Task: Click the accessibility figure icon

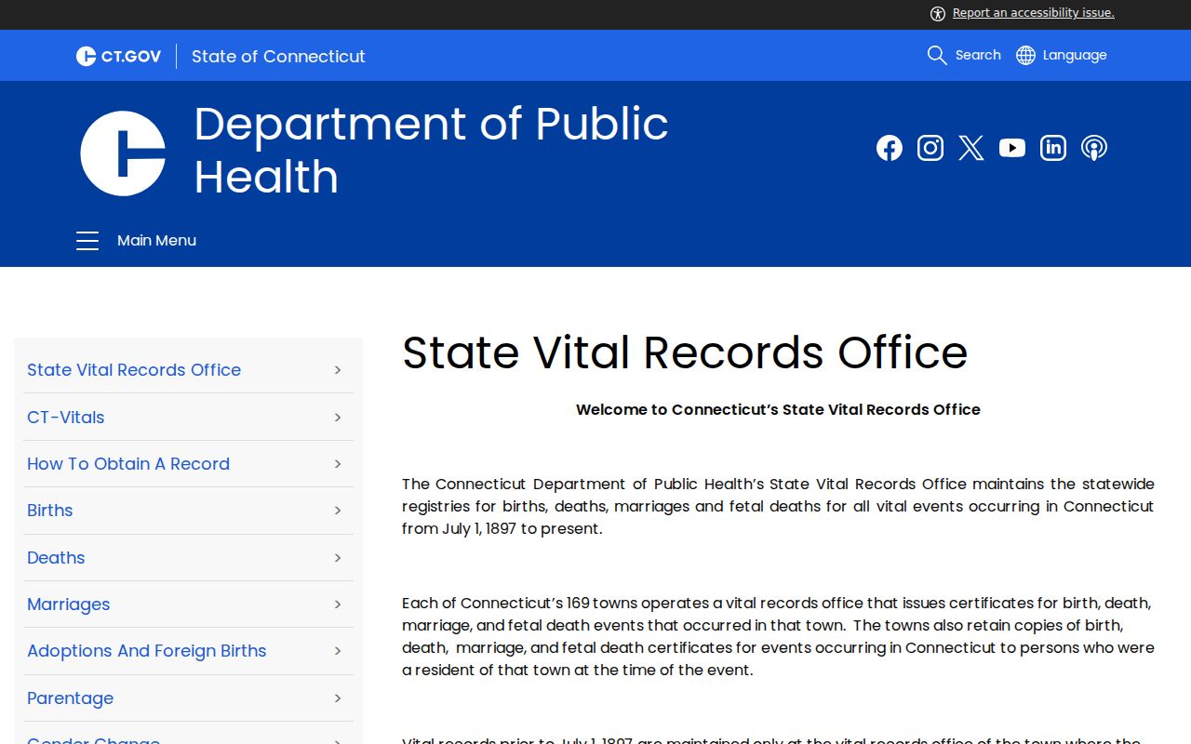Action: click(938, 13)
